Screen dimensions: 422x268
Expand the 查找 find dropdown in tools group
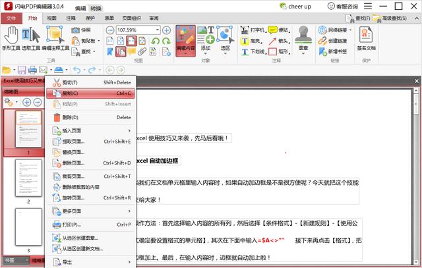94,51
